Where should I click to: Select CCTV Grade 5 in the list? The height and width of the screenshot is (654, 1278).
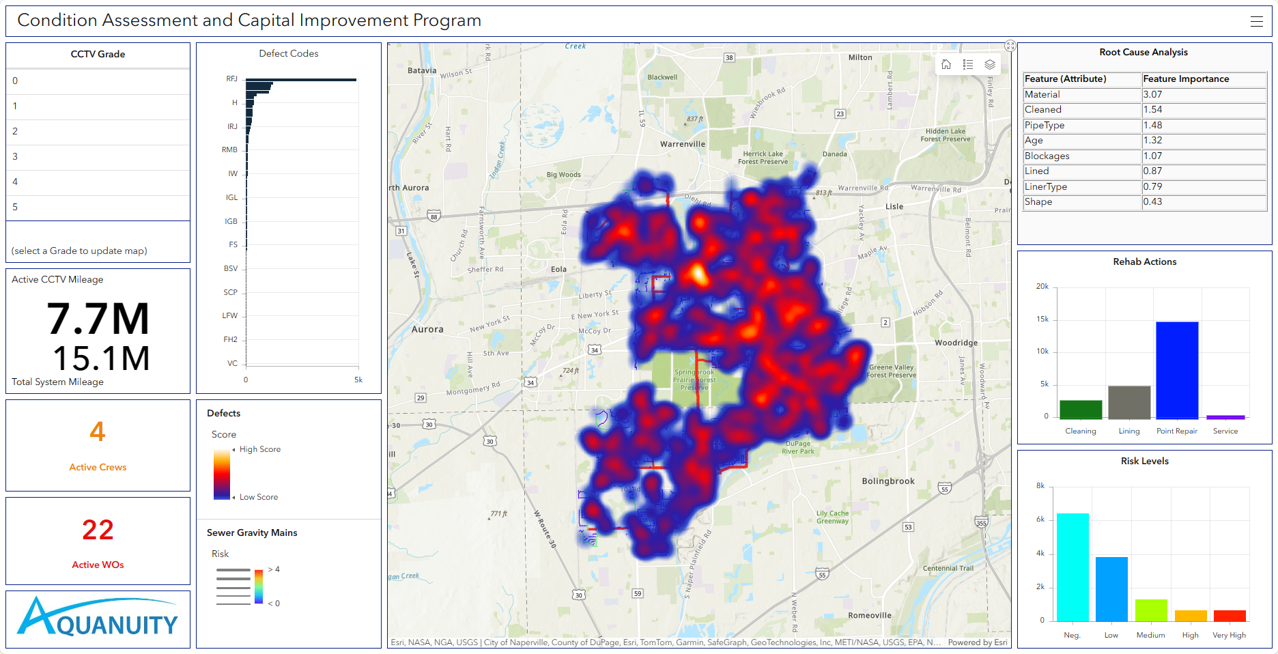click(98, 208)
